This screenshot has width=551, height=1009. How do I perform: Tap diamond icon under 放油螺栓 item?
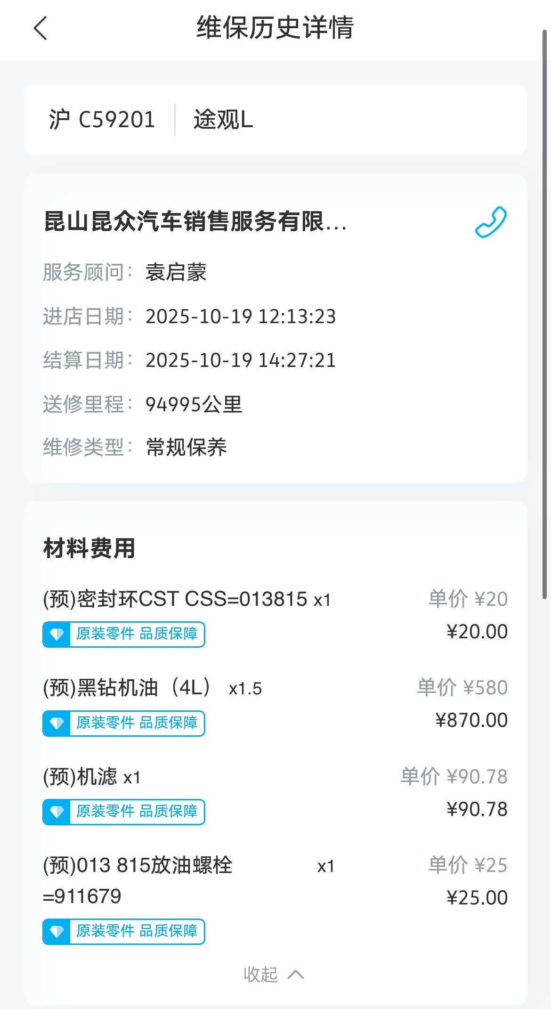pos(57,931)
